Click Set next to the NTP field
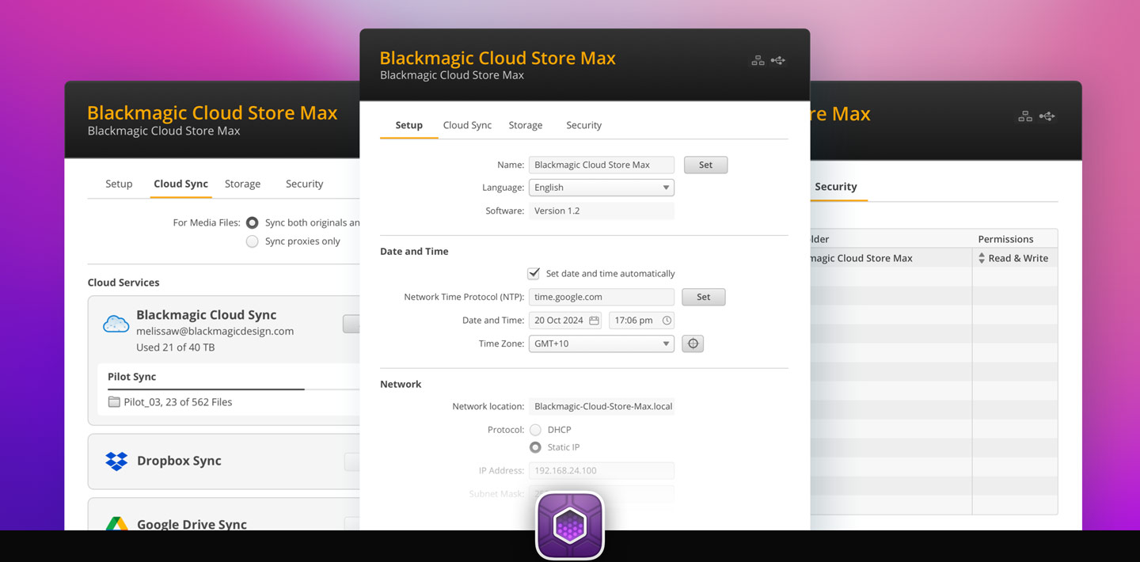 (x=703, y=297)
